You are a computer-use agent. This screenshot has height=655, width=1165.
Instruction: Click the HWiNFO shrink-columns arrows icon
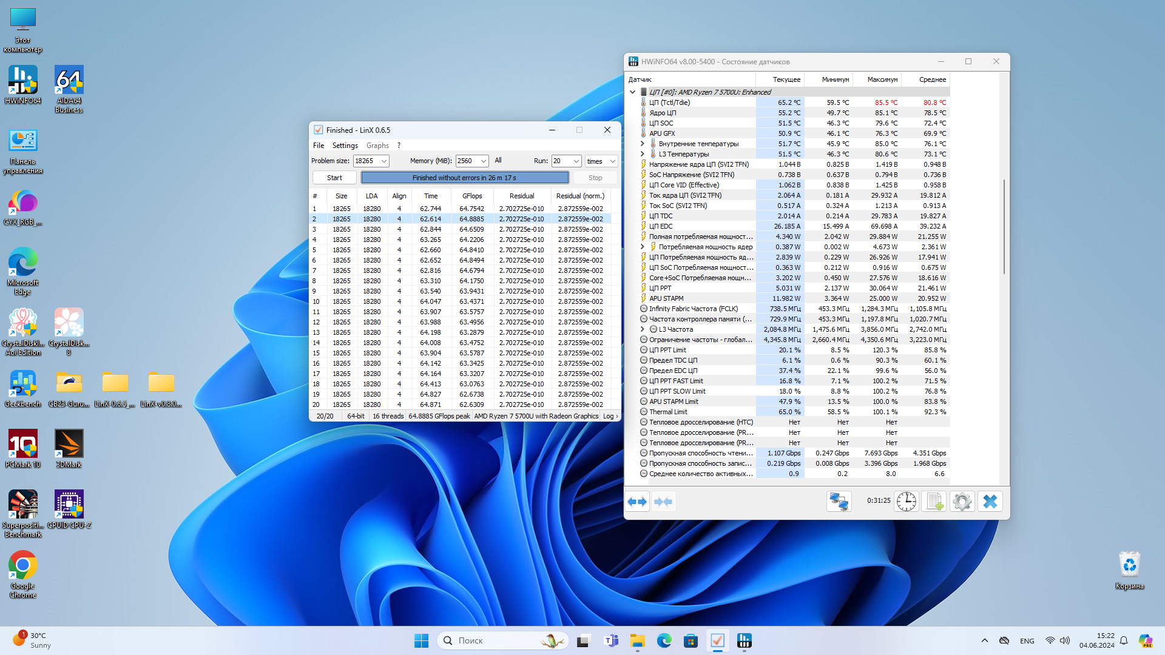point(664,502)
